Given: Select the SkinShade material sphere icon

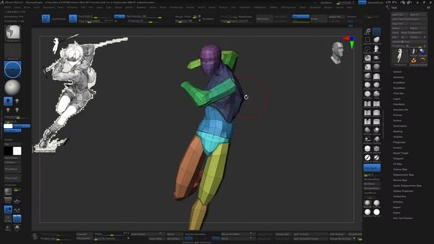Looking at the screenshot, I should pos(368,212).
